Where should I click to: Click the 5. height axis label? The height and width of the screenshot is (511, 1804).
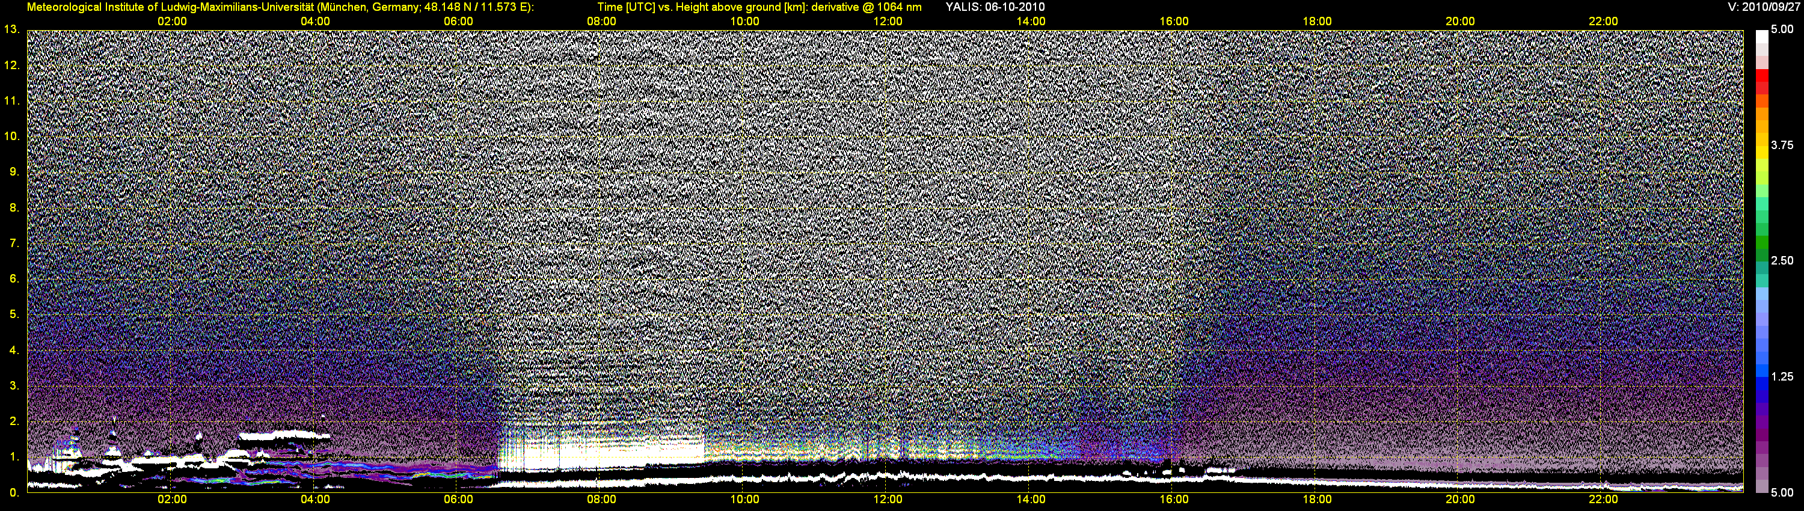pyautogui.click(x=14, y=314)
